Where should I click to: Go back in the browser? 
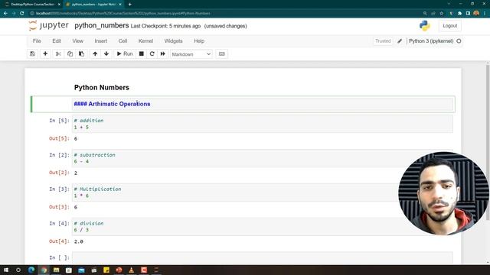(x=5, y=14)
